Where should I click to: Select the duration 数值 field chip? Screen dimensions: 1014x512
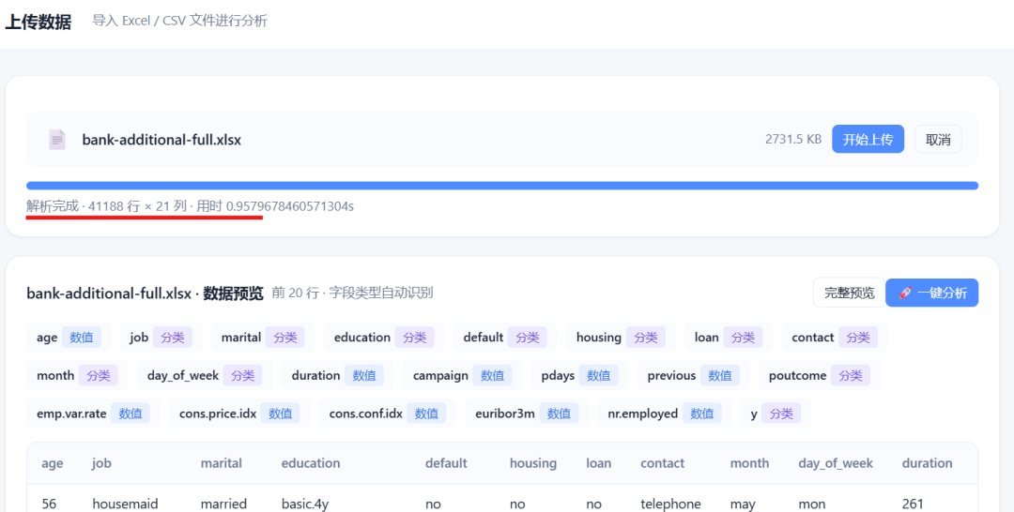[x=338, y=375]
